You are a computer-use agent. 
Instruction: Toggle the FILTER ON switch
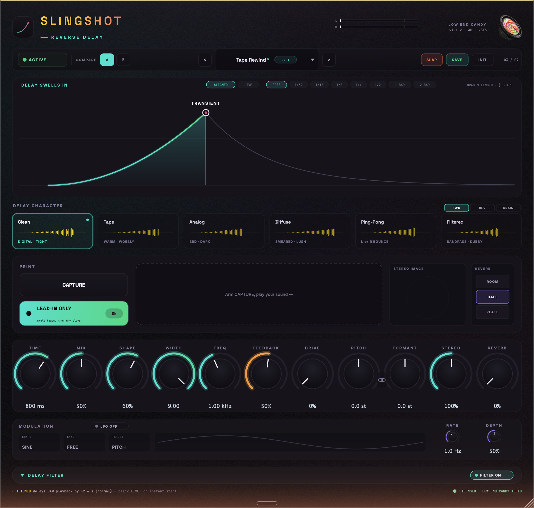tap(492, 475)
